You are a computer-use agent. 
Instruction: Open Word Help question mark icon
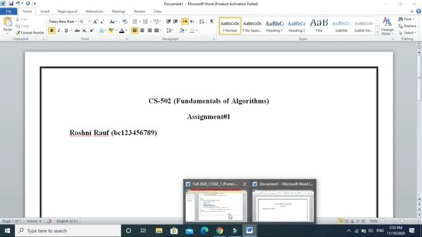click(x=418, y=11)
